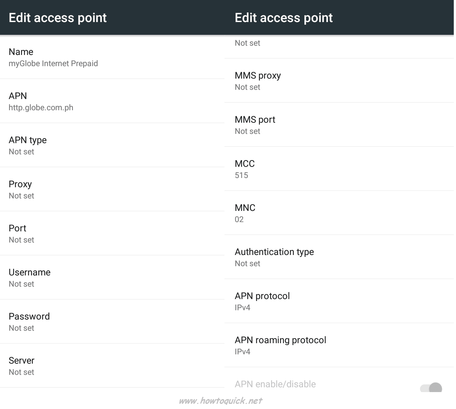Open the partially visible Not set row above MMS proxy
Image resolution: width=456 pixels, height=409 pixels.
(x=339, y=47)
